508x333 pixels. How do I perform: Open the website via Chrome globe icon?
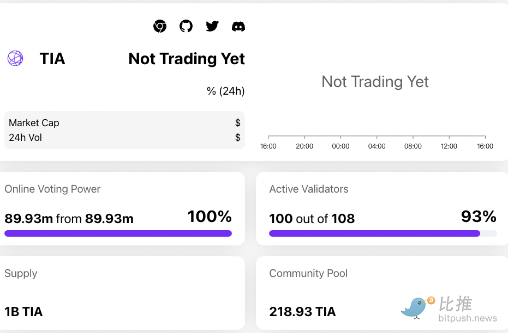point(160,26)
